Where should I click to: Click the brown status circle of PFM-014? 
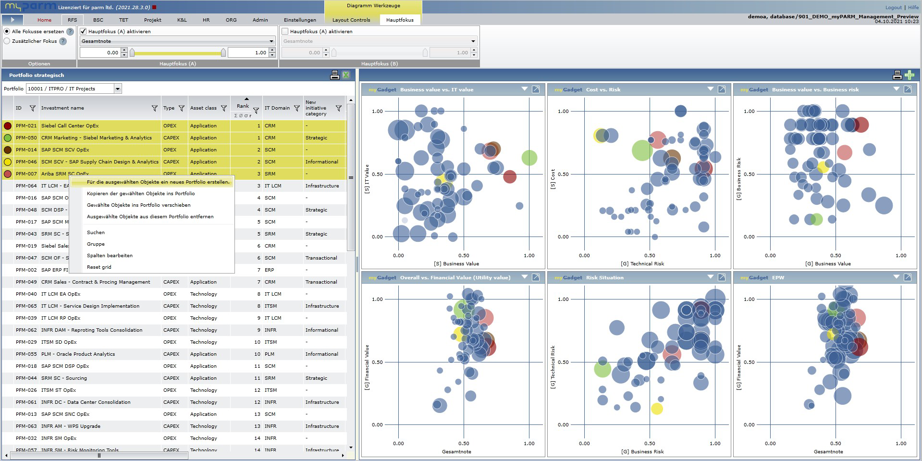click(8, 150)
